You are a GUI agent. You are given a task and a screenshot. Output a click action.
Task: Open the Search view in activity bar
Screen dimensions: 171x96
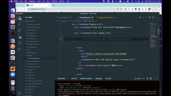tap(20, 24)
